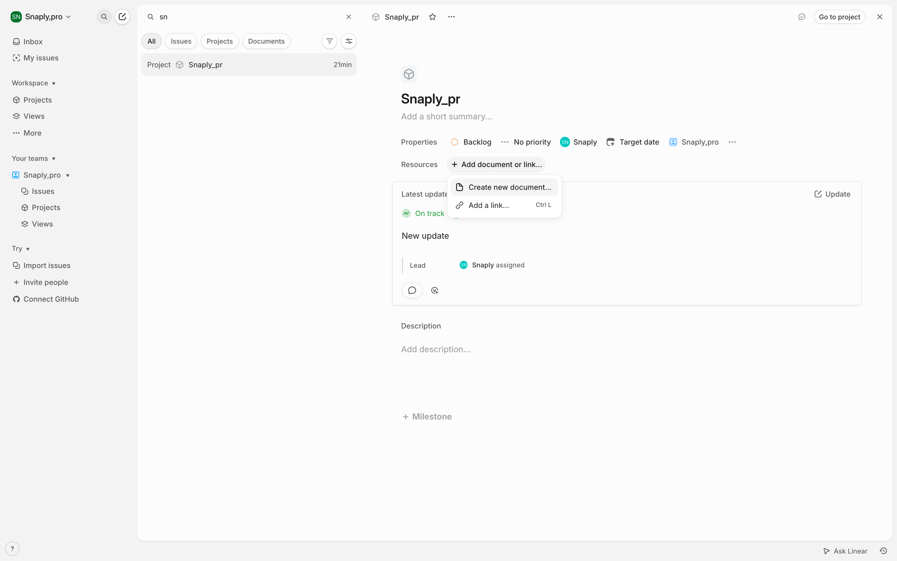Open the Snaply,pro workspace switcher dropdown
Image resolution: width=897 pixels, height=561 pixels.
41,17
